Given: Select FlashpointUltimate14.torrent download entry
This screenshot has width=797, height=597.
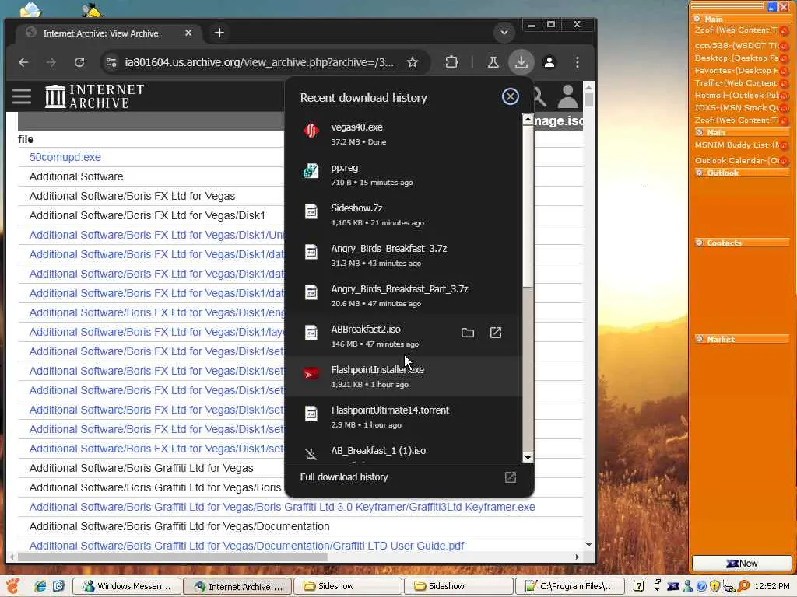Looking at the screenshot, I should point(404,417).
